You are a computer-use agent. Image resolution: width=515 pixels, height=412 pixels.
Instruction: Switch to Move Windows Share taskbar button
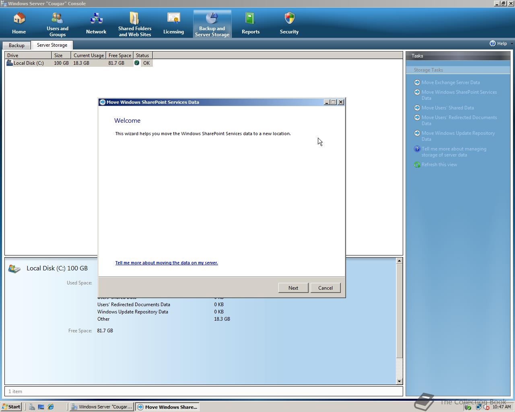click(x=167, y=407)
